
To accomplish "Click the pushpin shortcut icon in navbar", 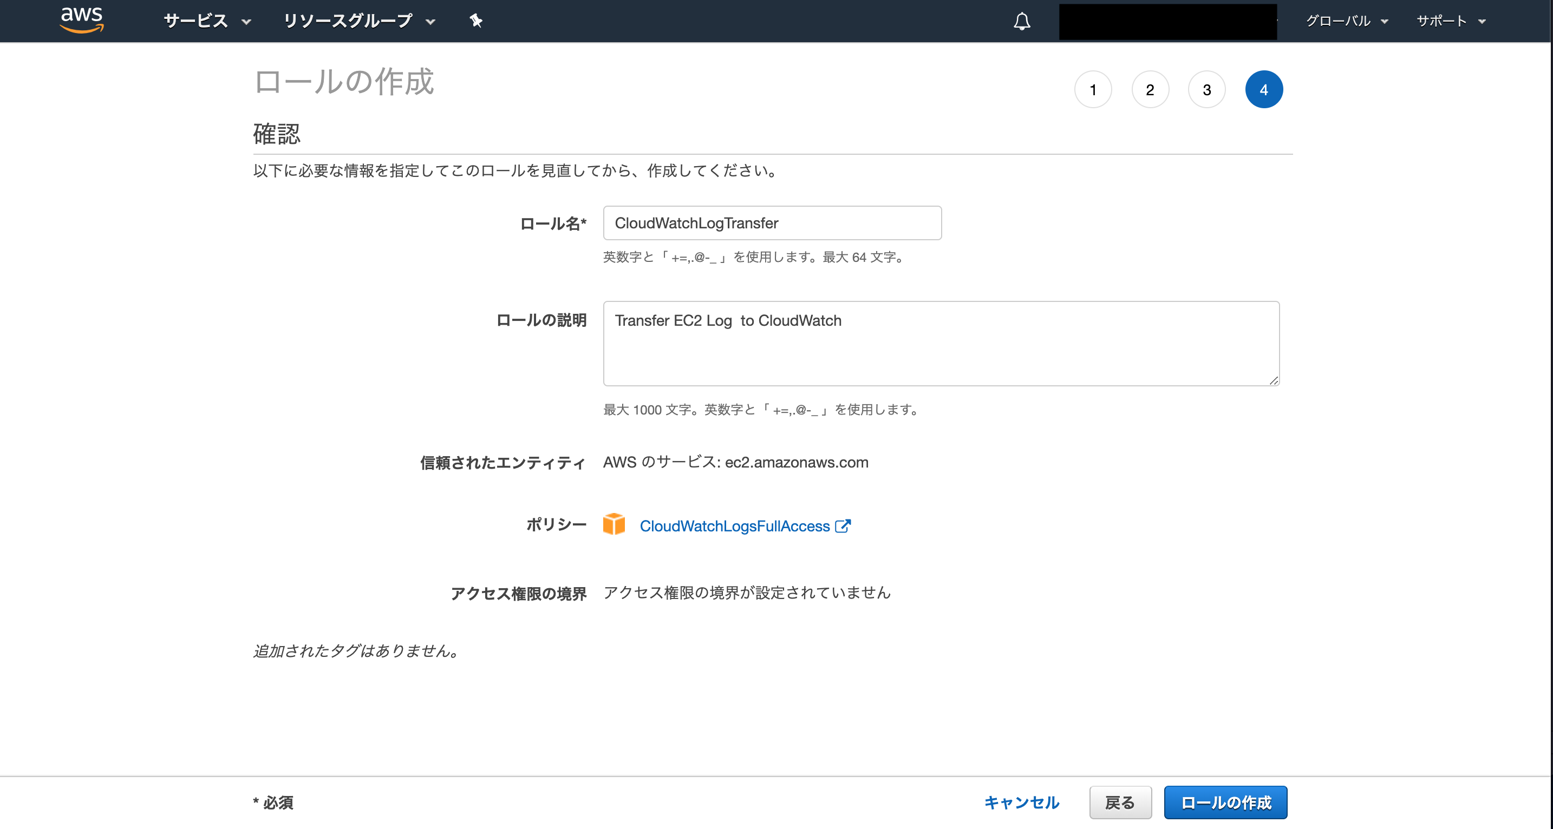I will pos(475,21).
